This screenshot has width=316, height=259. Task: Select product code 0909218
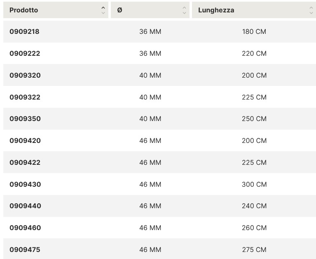24,32
